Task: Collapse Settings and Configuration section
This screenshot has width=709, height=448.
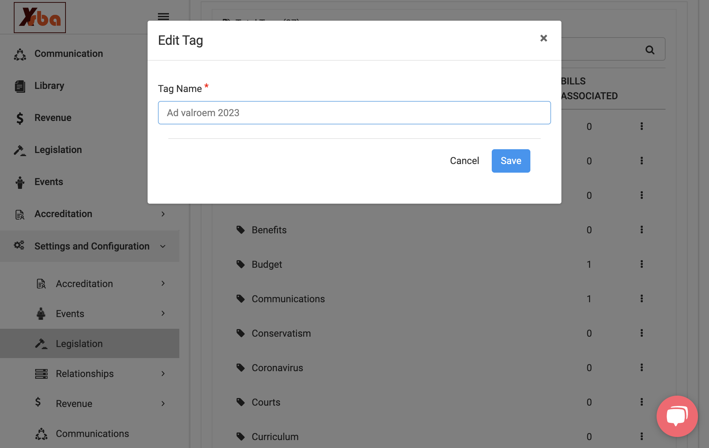Action: point(163,246)
